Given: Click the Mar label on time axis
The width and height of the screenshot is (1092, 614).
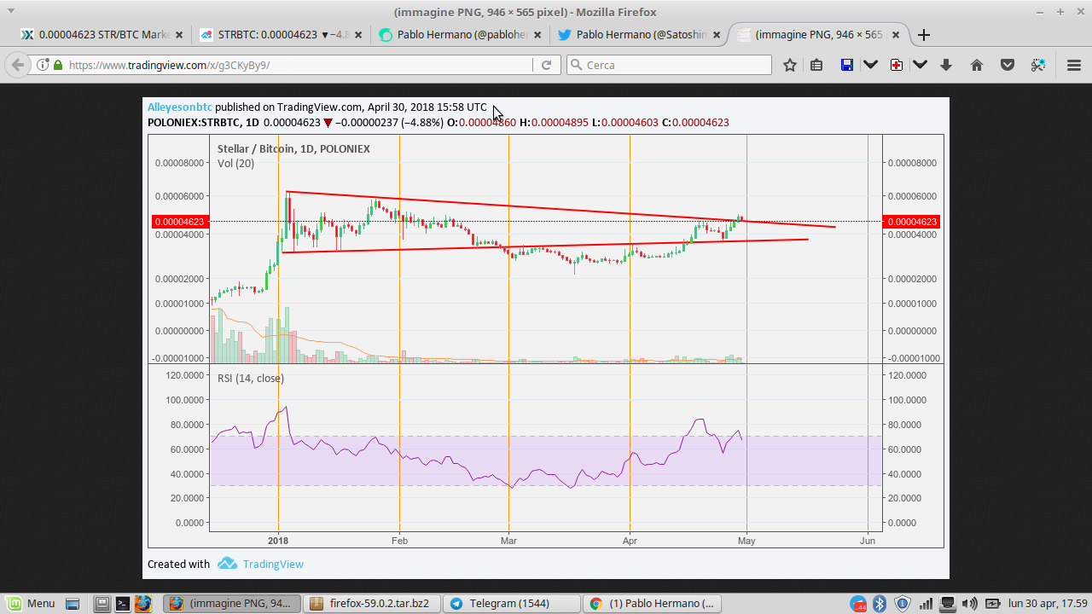Looking at the screenshot, I should click(x=508, y=540).
